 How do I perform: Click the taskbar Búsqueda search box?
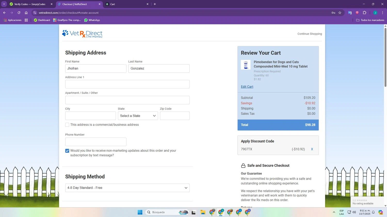pos(167,212)
